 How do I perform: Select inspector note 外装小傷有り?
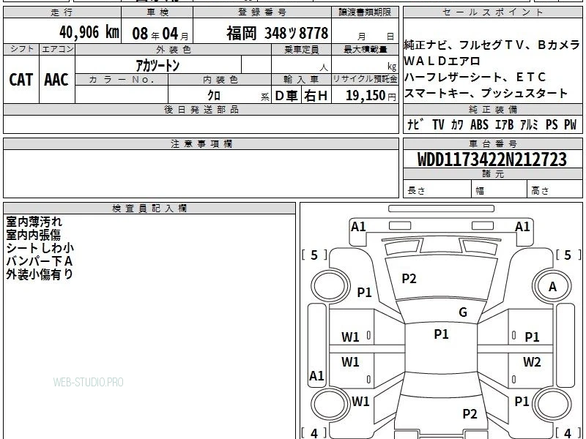click(40, 274)
